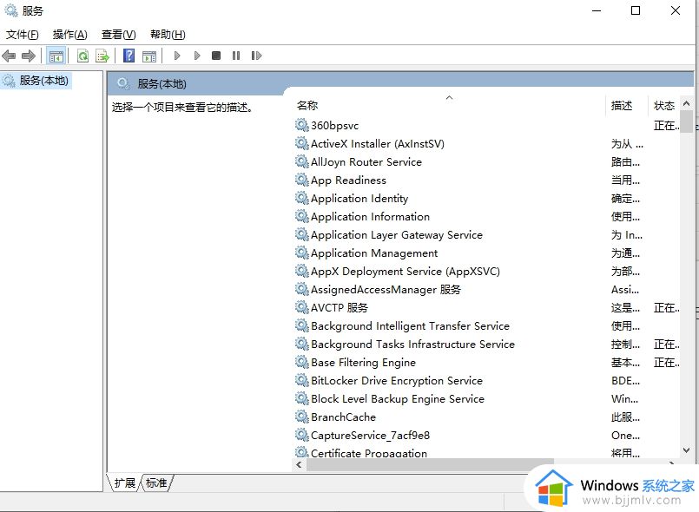This screenshot has height=512, width=699.
Task: Switch to the 扩展 tab
Action: pos(124,483)
